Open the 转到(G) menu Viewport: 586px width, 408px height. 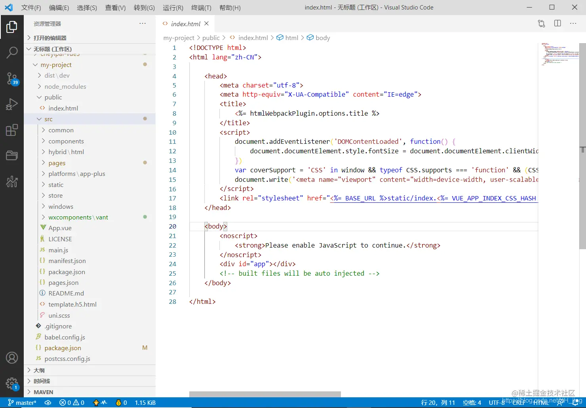[x=144, y=8]
